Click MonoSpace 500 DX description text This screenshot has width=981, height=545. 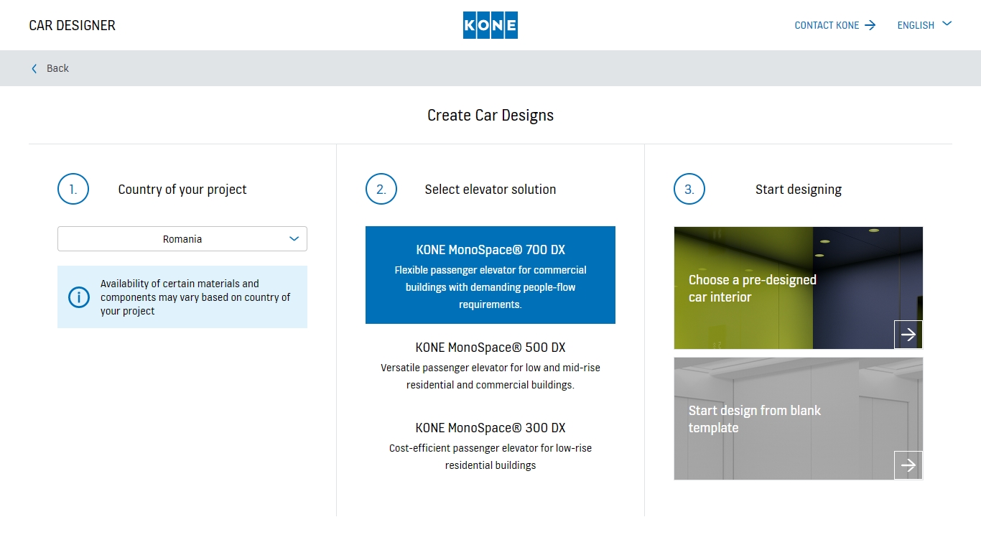point(490,376)
